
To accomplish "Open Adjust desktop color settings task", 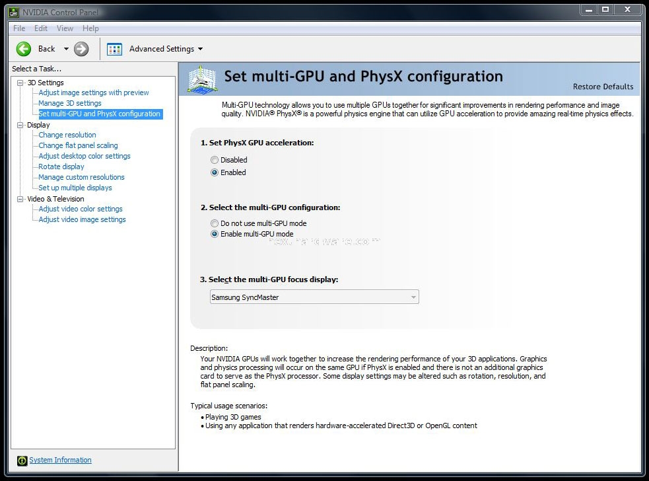I will [x=85, y=156].
